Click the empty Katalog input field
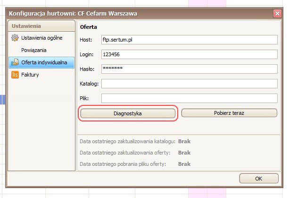This screenshot has height=198, width=289. (189, 84)
